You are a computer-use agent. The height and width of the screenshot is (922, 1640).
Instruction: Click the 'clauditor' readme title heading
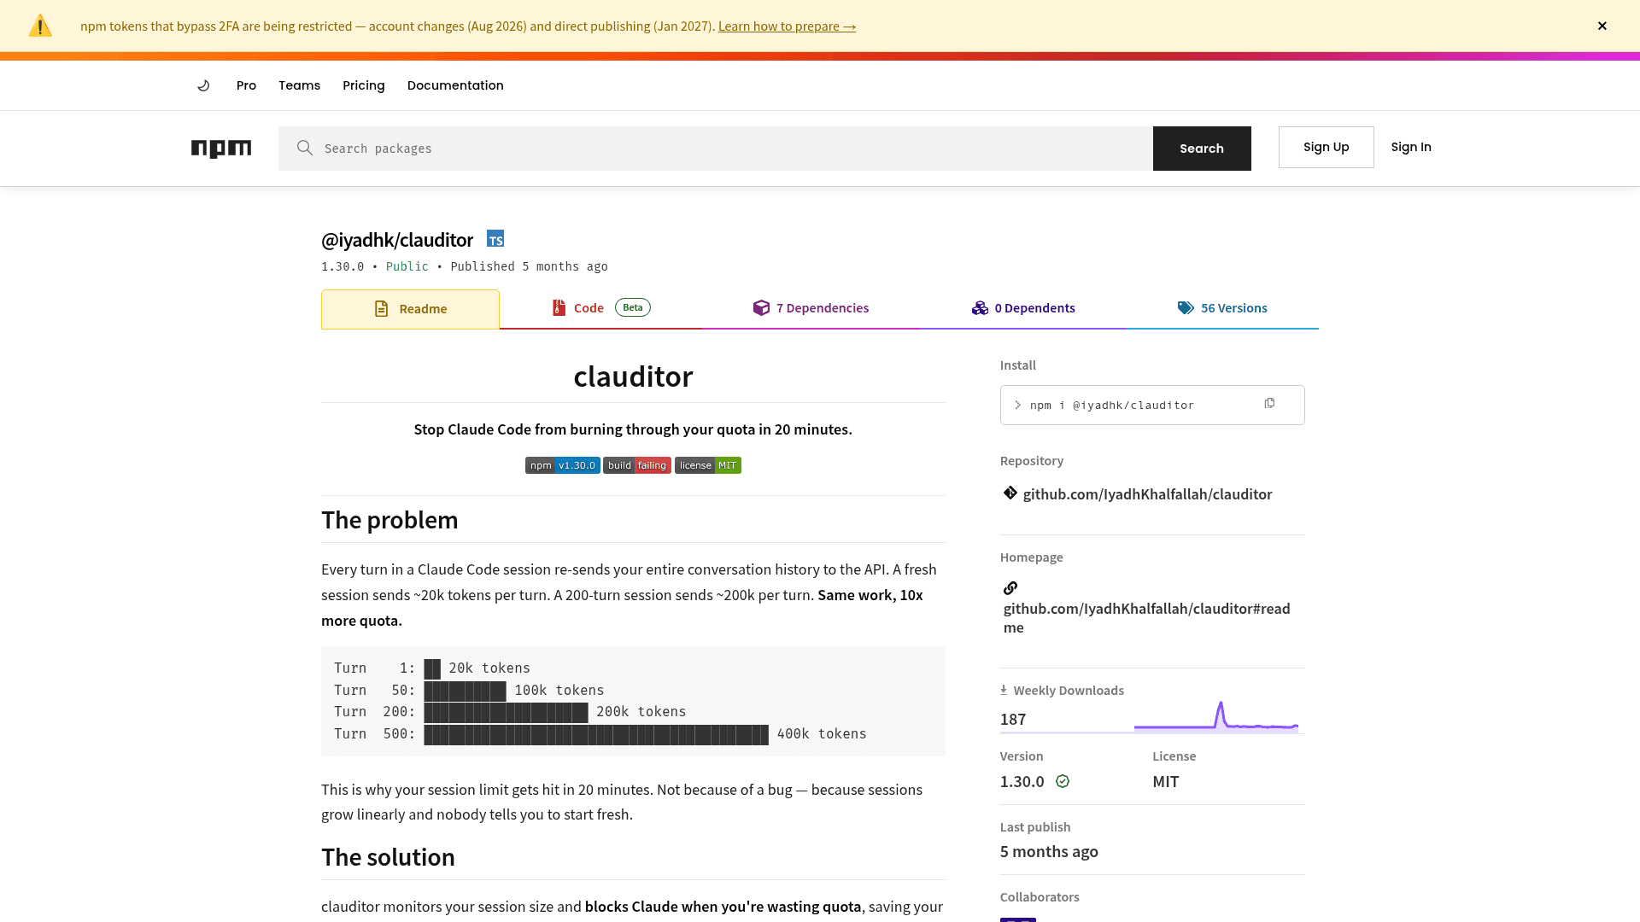click(633, 376)
